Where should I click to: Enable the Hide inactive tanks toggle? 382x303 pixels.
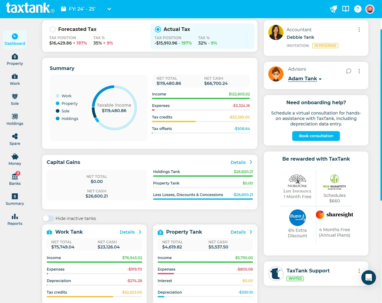[x=48, y=218]
